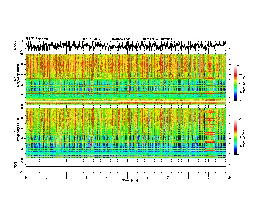This screenshot has height=199, width=258.
Task: Click the ch.1 PSD color scale bar
Action: [x=236, y=83]
